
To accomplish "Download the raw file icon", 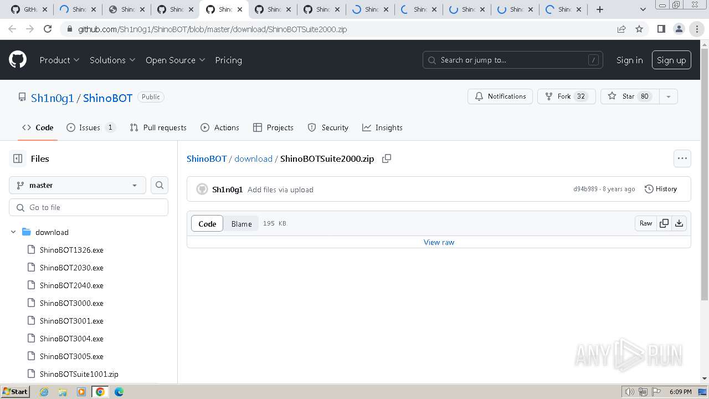I will (x=679, y=223).
